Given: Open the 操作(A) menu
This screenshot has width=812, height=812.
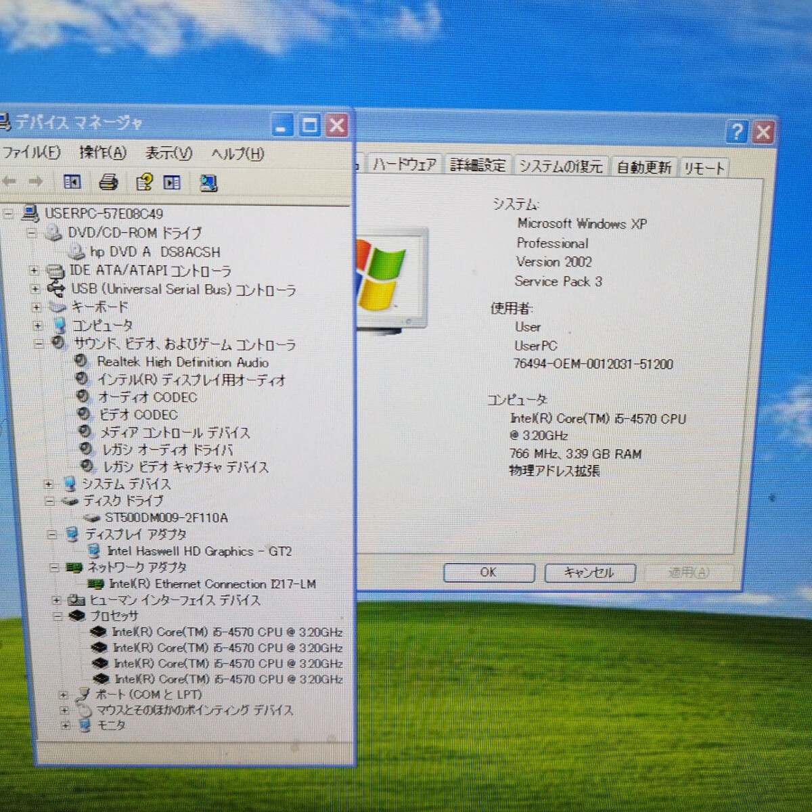Looking at the screenshot, I should (x=103, y=153).
